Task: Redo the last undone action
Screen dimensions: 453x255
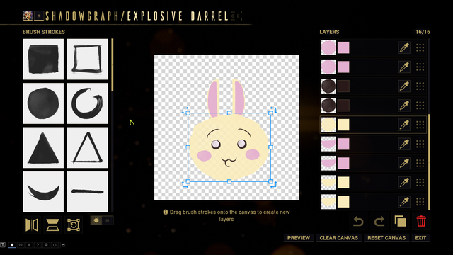Action: (x=379, y=222)
